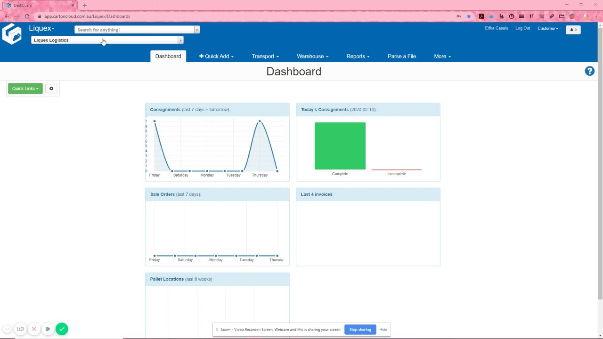The height and width of the screenshot is (339, 603).
Task: Open the search box dropdown arrow
Action: coord(197,30)
